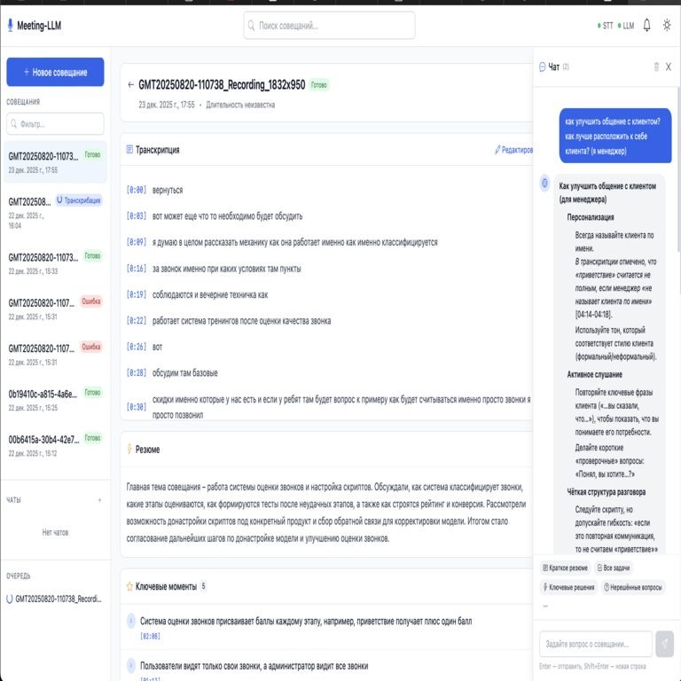Click the Meeting-LLM logo
The height and width of the screenshot is (681, 681).
[x=35, y=26]
